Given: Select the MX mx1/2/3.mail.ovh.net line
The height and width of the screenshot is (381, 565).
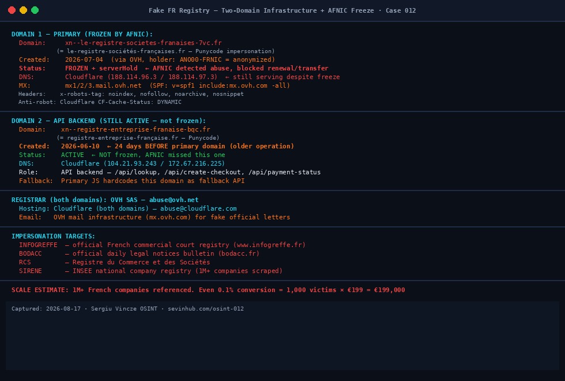Looking at the screenshot, I should coord(155,85).
